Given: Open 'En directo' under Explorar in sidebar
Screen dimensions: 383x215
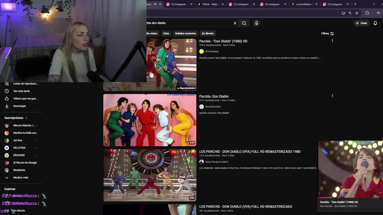Looking at the screenshot, I should coord(19,211).
